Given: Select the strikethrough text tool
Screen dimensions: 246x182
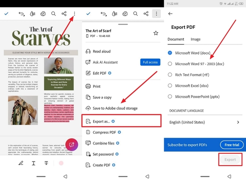Looking at the screenshot, I should pos(46,163).
